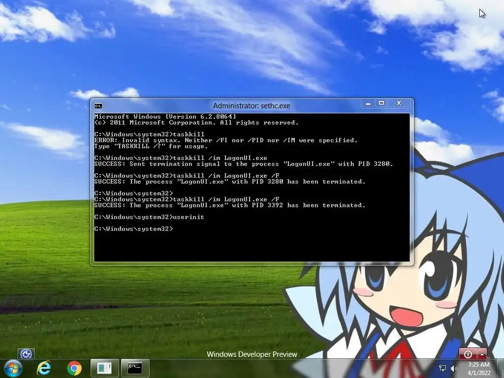Close the Administrator: sethc.exe window
This screenshot has height=378, width=504.
coord(399,103)
